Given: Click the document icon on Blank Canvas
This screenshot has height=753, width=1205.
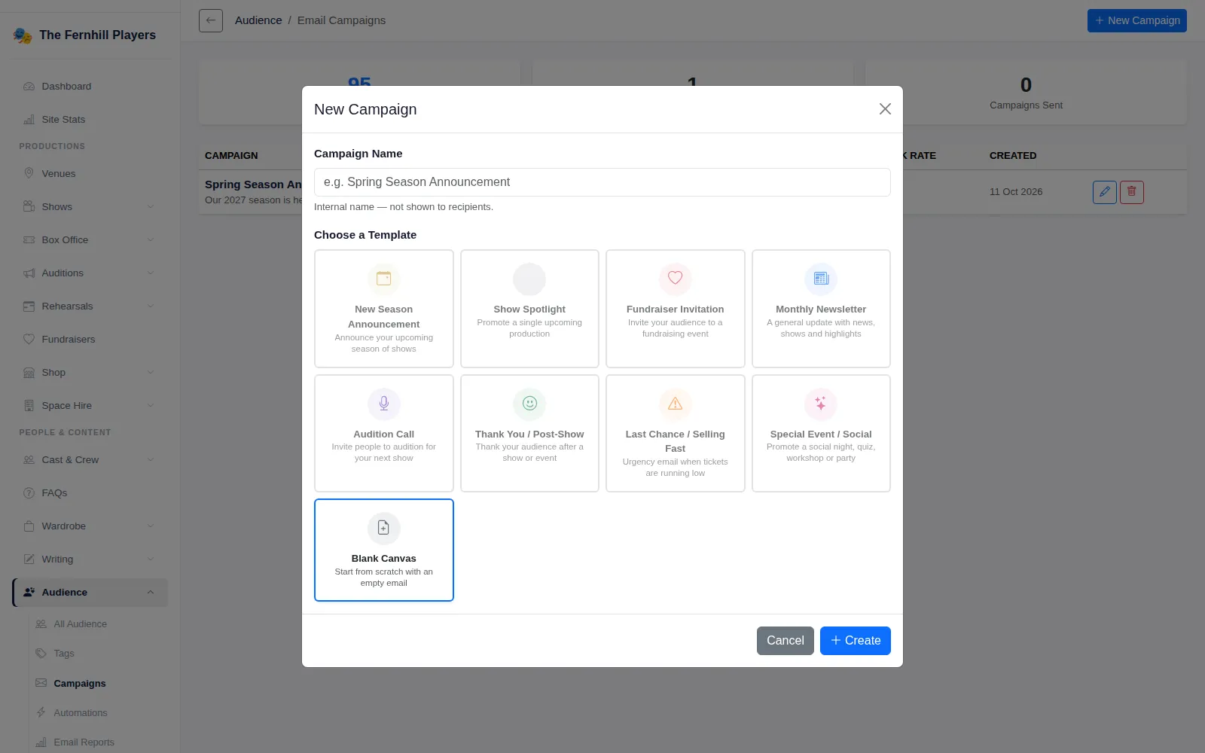Looking at the screenshot, I should tap(384, 528).
